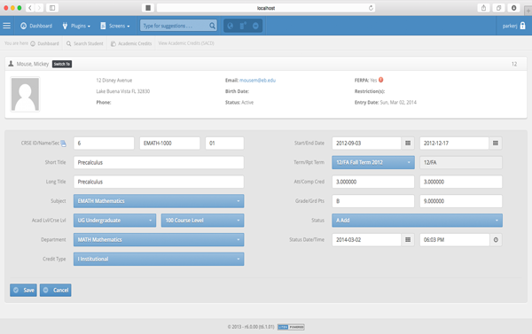The width and height of the screenshot is (532, 334).
Task: Click the search magnifier icon in suggestions box
Action: [x=212, y=26]
